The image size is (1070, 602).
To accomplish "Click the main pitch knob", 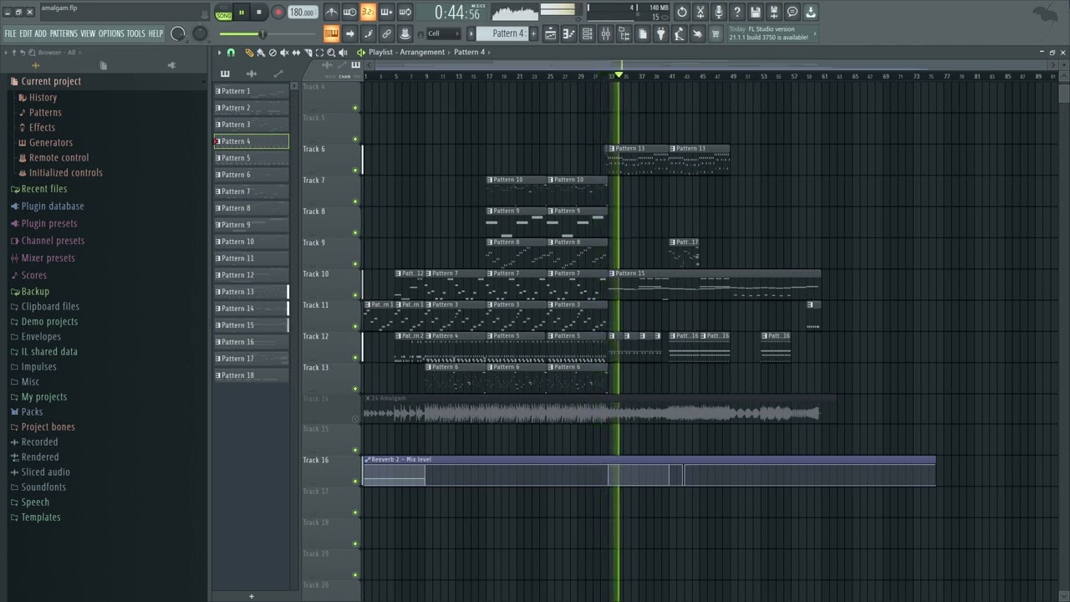I will (200, 33).
